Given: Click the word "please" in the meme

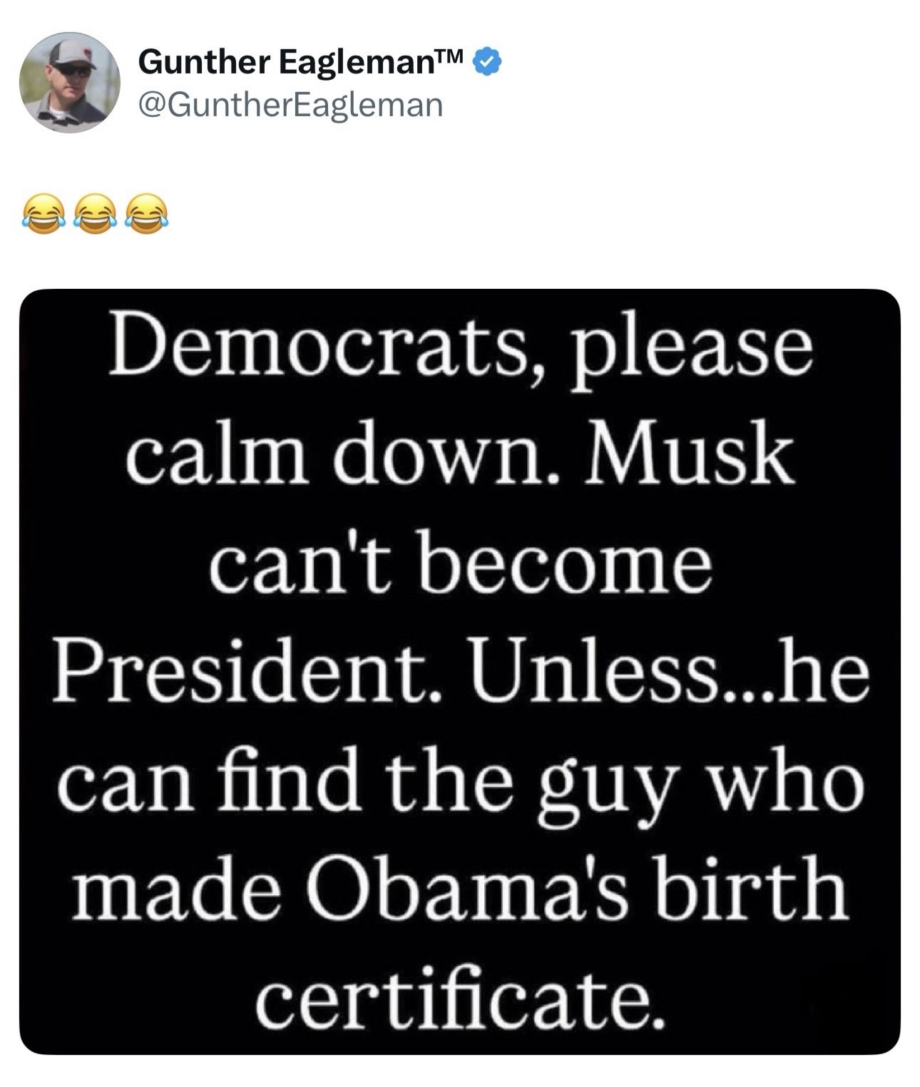Looking at the screenshot, I should pos(690,351).
